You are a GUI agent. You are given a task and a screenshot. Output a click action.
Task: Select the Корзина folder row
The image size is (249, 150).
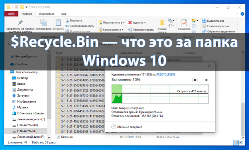[129, 137]
